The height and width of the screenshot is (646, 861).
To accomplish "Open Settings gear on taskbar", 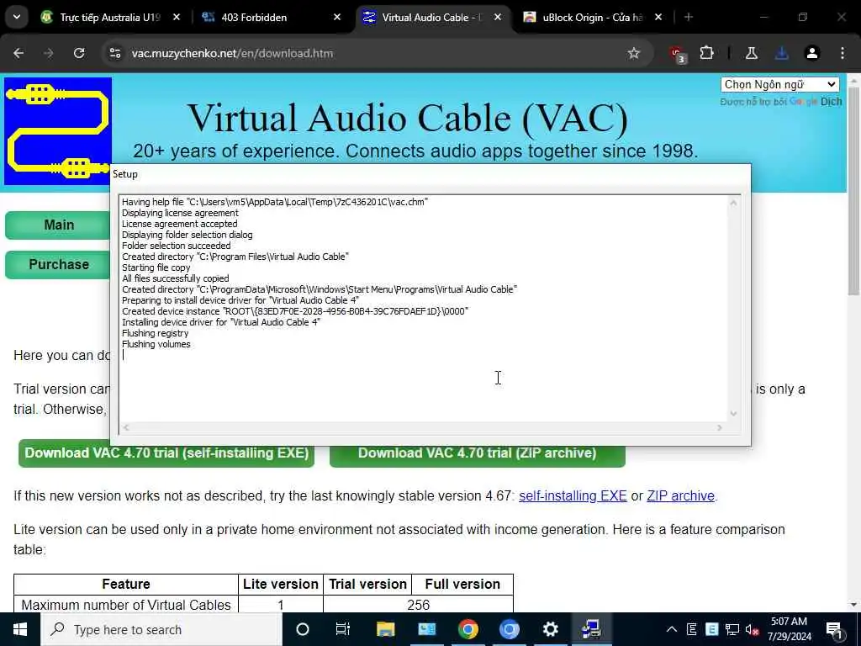I will click(550, 629).
